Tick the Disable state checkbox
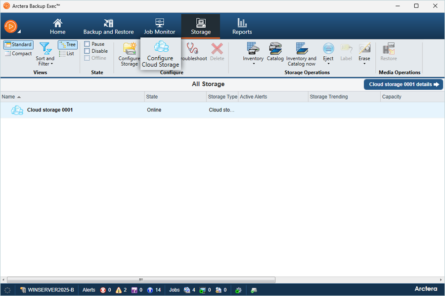445x296 pixels. tap(87, 51)
